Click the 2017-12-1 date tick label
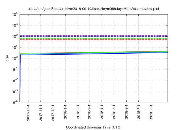This screenshot has height=130, width=185. 53,113
